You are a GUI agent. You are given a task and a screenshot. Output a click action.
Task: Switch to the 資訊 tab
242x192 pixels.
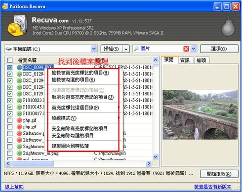tap(185, 60)
